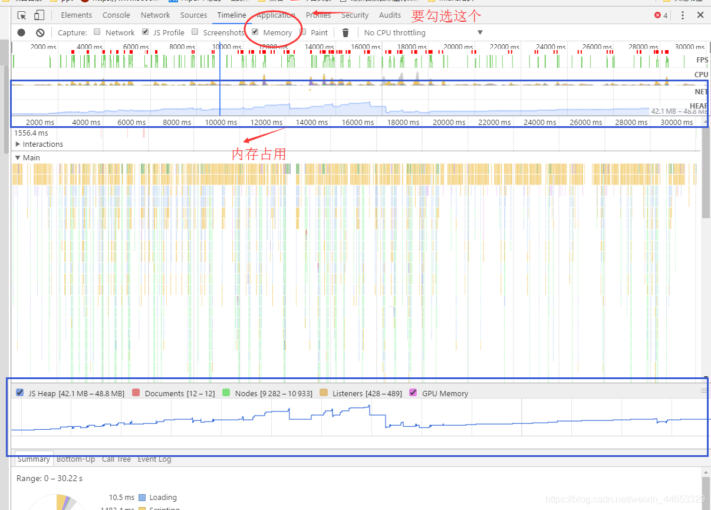
Task: Enable the Paint capture checkbox
Action: click(x=303, y=32)
